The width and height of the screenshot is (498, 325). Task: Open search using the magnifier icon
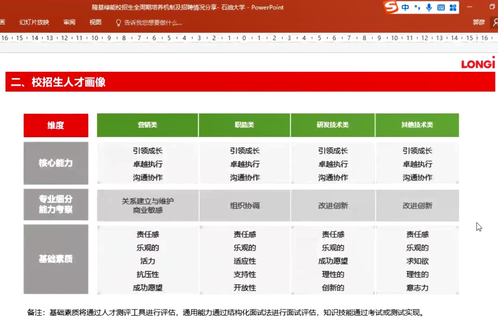click(495, 23)
